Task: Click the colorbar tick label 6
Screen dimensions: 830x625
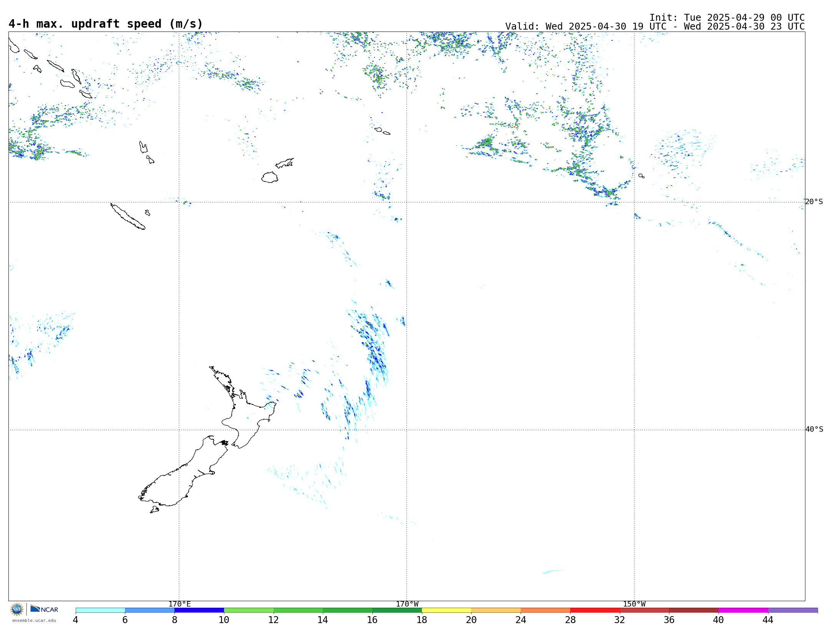Action: 125,620
